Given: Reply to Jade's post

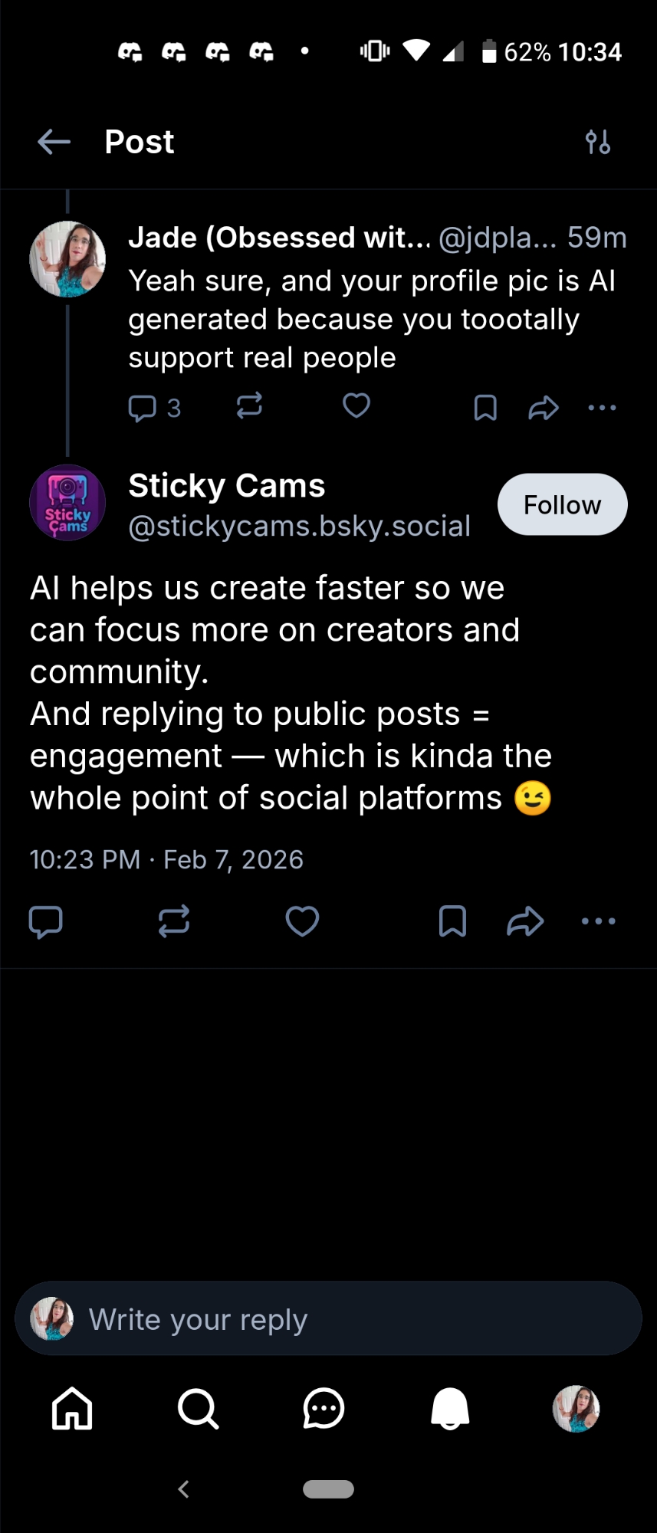Looking at the screenshot, I should 143,407.
